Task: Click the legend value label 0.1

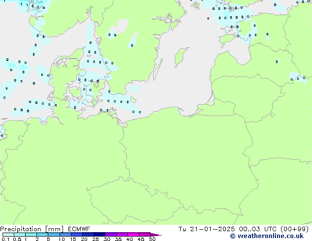Action: point(4,239)
